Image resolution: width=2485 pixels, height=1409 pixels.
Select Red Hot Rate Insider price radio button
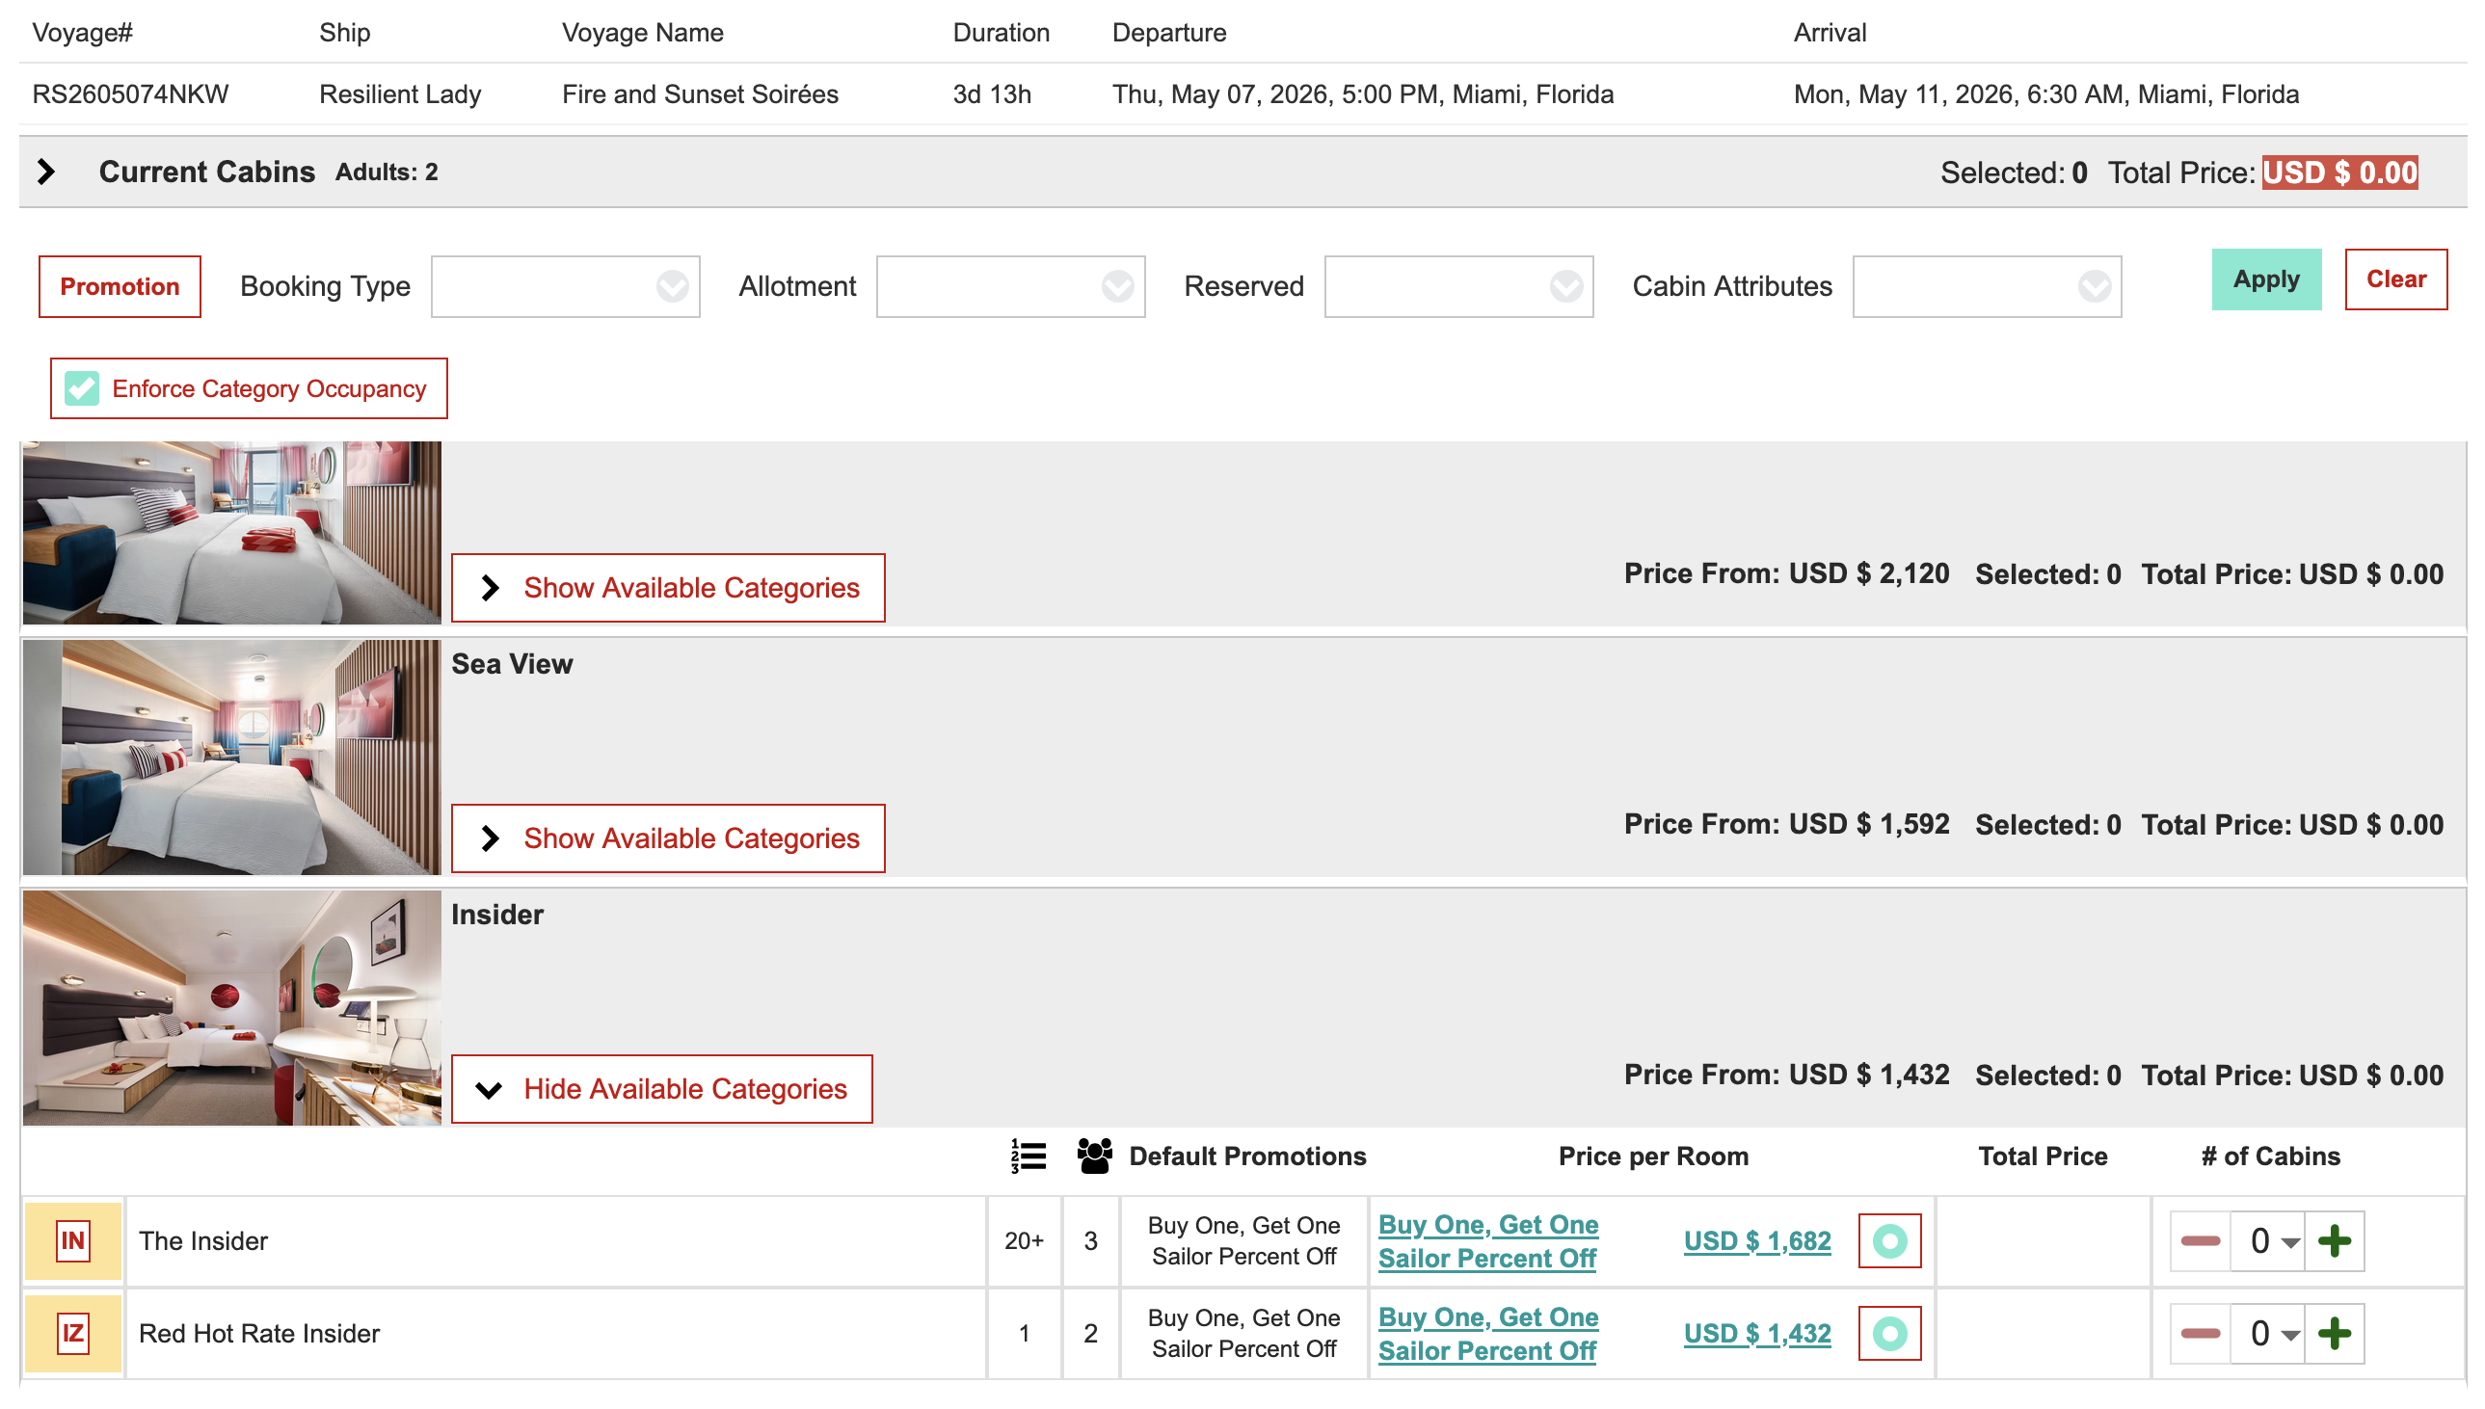tap(1889, 1334)
